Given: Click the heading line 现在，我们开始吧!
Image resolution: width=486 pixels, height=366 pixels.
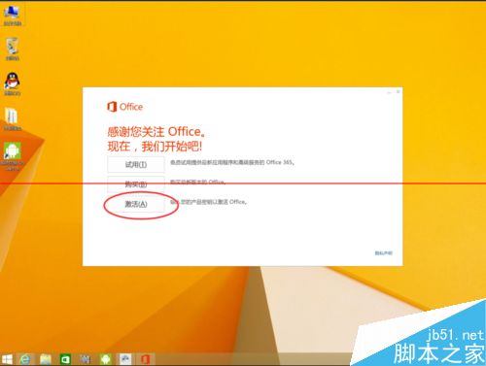Looking at the screenshot, I should click(155, 147).
